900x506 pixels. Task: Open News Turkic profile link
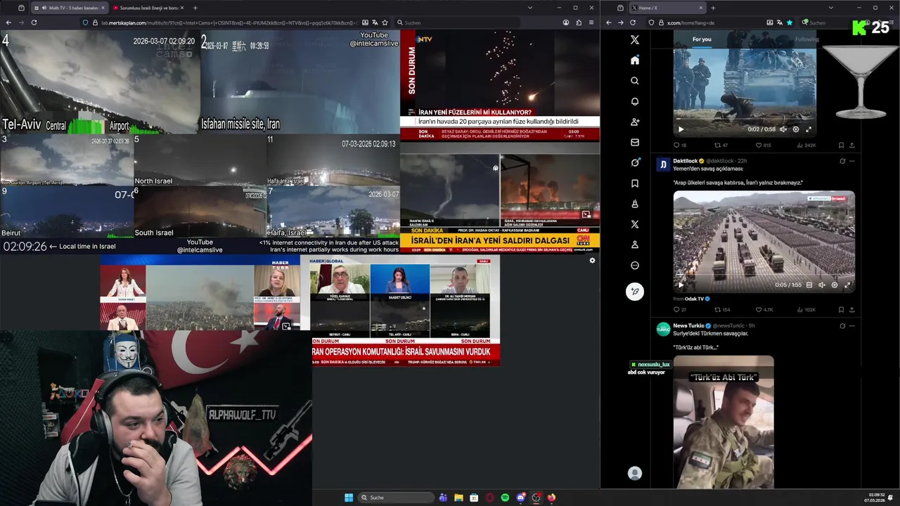coord(689,325)
